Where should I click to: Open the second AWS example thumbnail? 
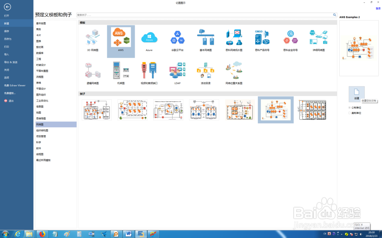click(x=133, y=110)
